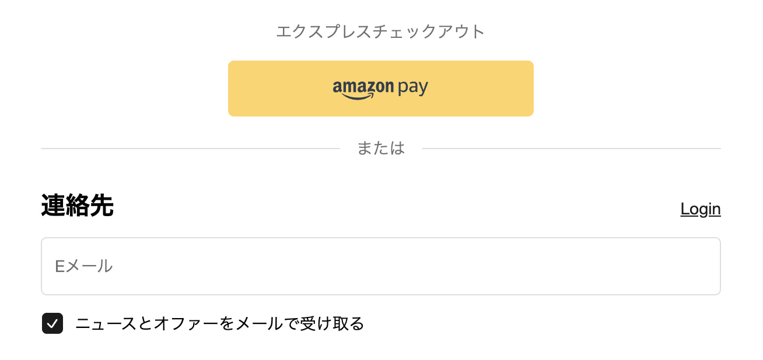Click the エクスプレスチェックアウト heading text
This screenshot has width=763, height=360.
coord(380,31)
